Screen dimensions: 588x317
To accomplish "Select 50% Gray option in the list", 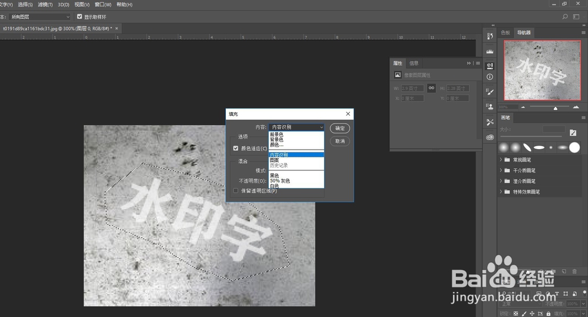I will (x=296, y=181).
